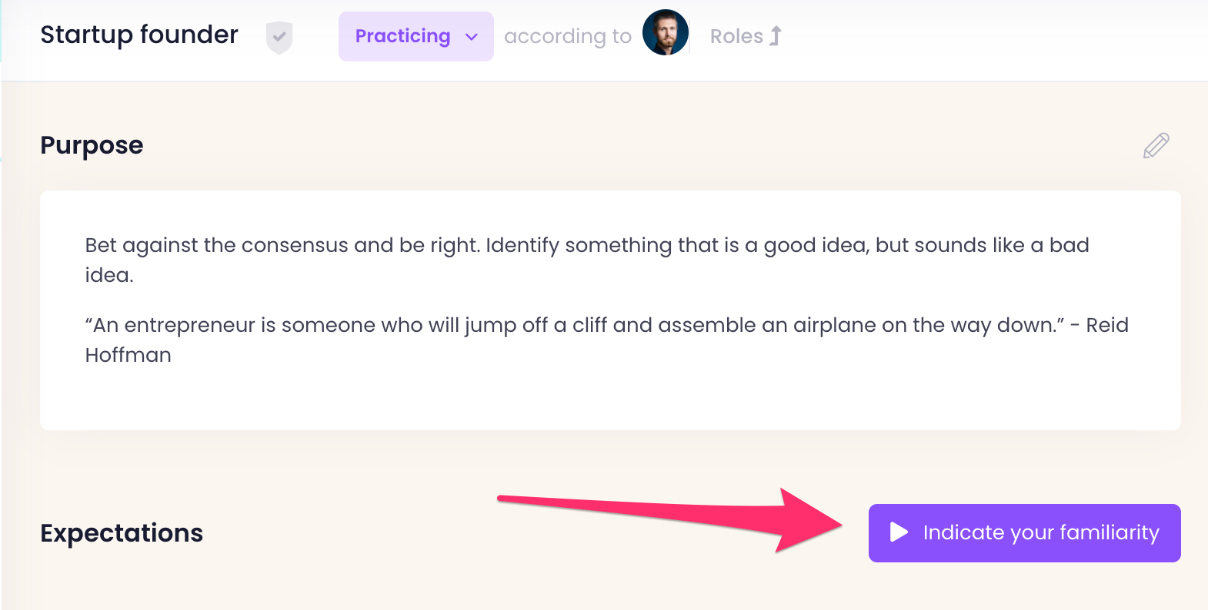Click the word 'Hoffman' in the quote

click(128, 355)
